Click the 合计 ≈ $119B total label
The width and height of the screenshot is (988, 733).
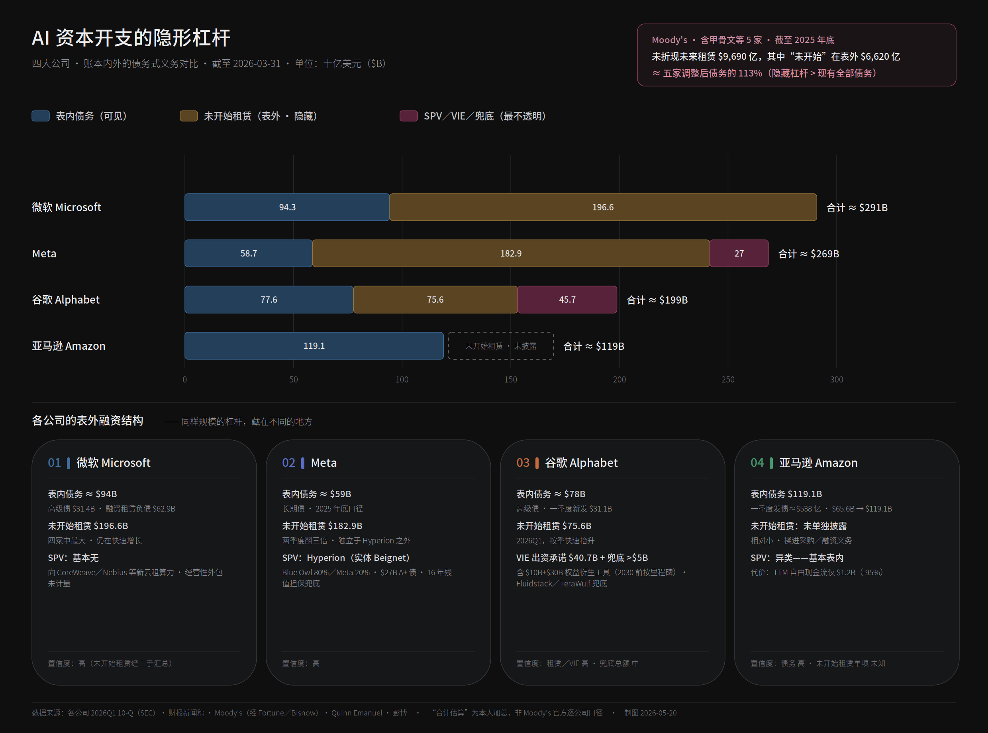click(x=594, y=346)
